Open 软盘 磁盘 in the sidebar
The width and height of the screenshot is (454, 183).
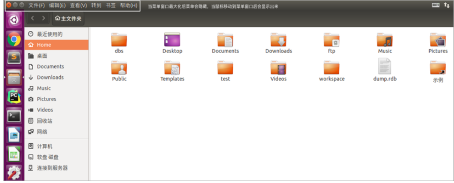[57, 157]
